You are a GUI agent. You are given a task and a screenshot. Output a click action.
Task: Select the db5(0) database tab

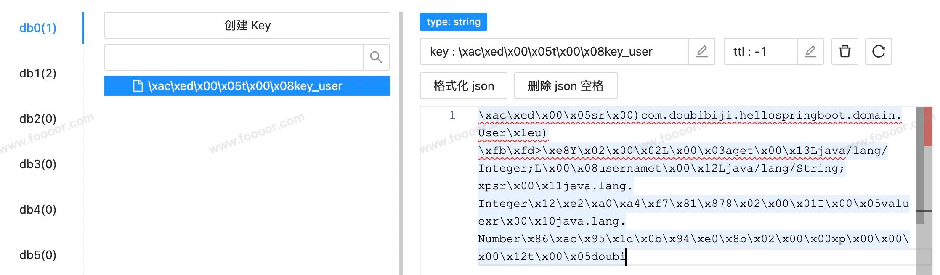[38, 255]
